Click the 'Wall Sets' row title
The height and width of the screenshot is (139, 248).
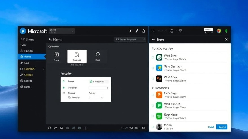coord(170,55)
